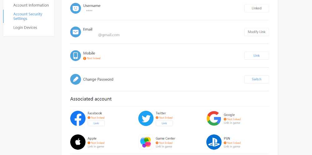The image size is (312, 155).
Task: Click the PSN PlayStation icon
Action: (214, 142)
